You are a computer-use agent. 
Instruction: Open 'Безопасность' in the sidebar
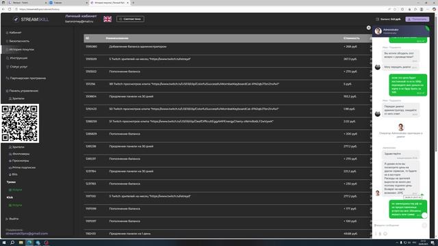[19, 41]
